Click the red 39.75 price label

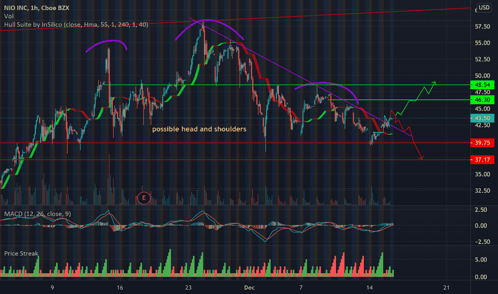(482, 143)
